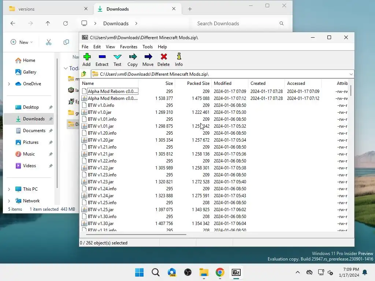The image size is (375, 281).
Task: Open Google Chrome from the taskbar
Action: [220, 272]
